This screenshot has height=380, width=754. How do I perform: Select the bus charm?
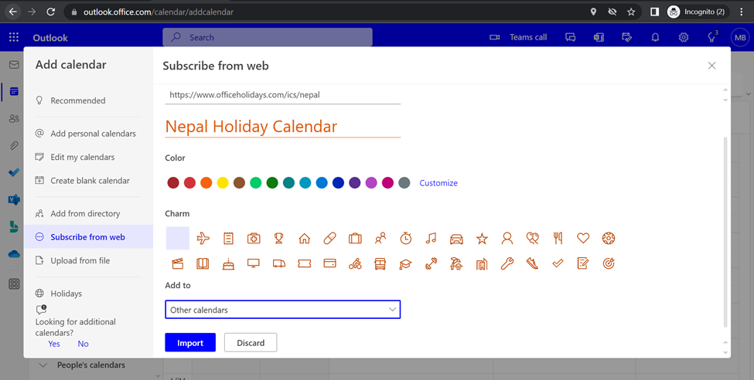(380, 263)
